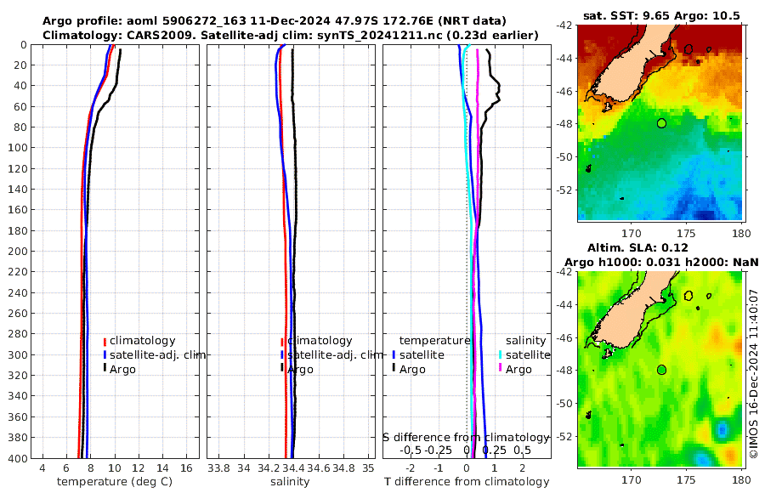
Task: Click the 'sat. SST: 9.65 Argo: 10.5' title
Action: (661, 15)
